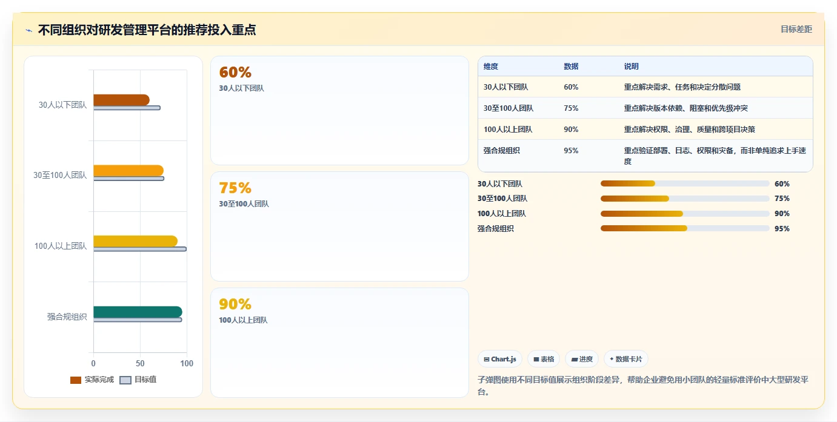
Task: Click the 30人以下团队 progress bar
Action: [685, 183]
